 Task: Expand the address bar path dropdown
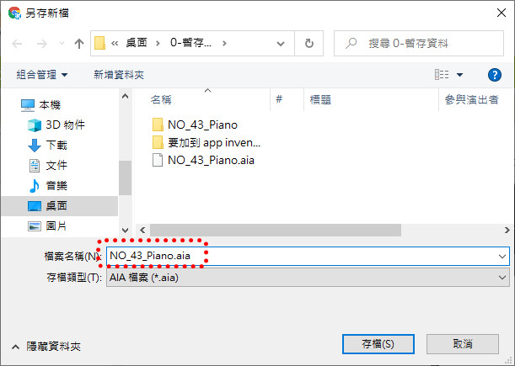click(281, 43)
